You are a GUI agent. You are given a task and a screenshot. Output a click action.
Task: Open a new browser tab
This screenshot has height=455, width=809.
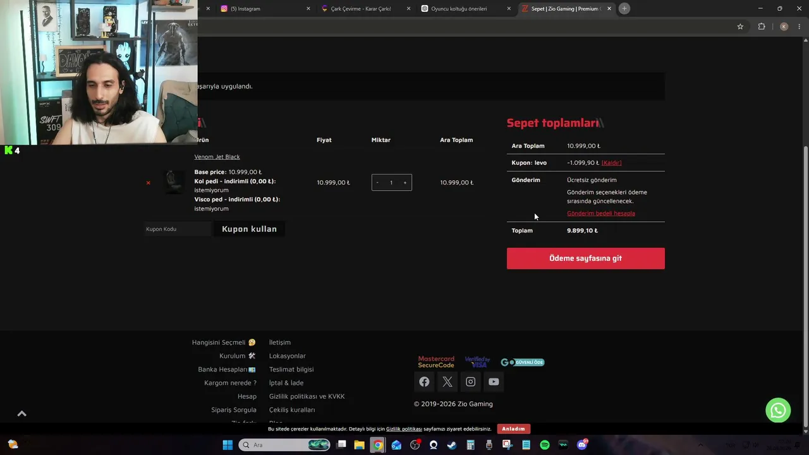pos(624,9)
